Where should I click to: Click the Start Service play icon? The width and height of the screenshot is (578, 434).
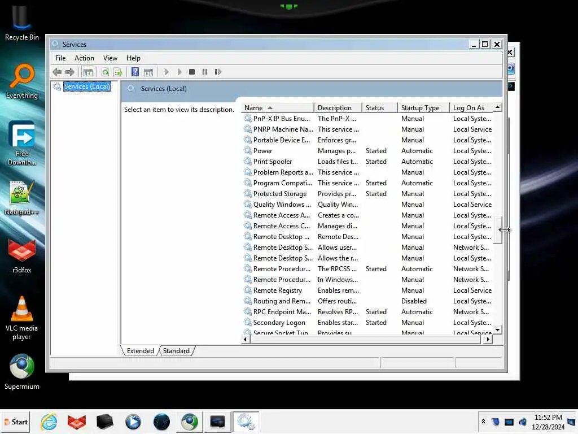click(167, 72)
